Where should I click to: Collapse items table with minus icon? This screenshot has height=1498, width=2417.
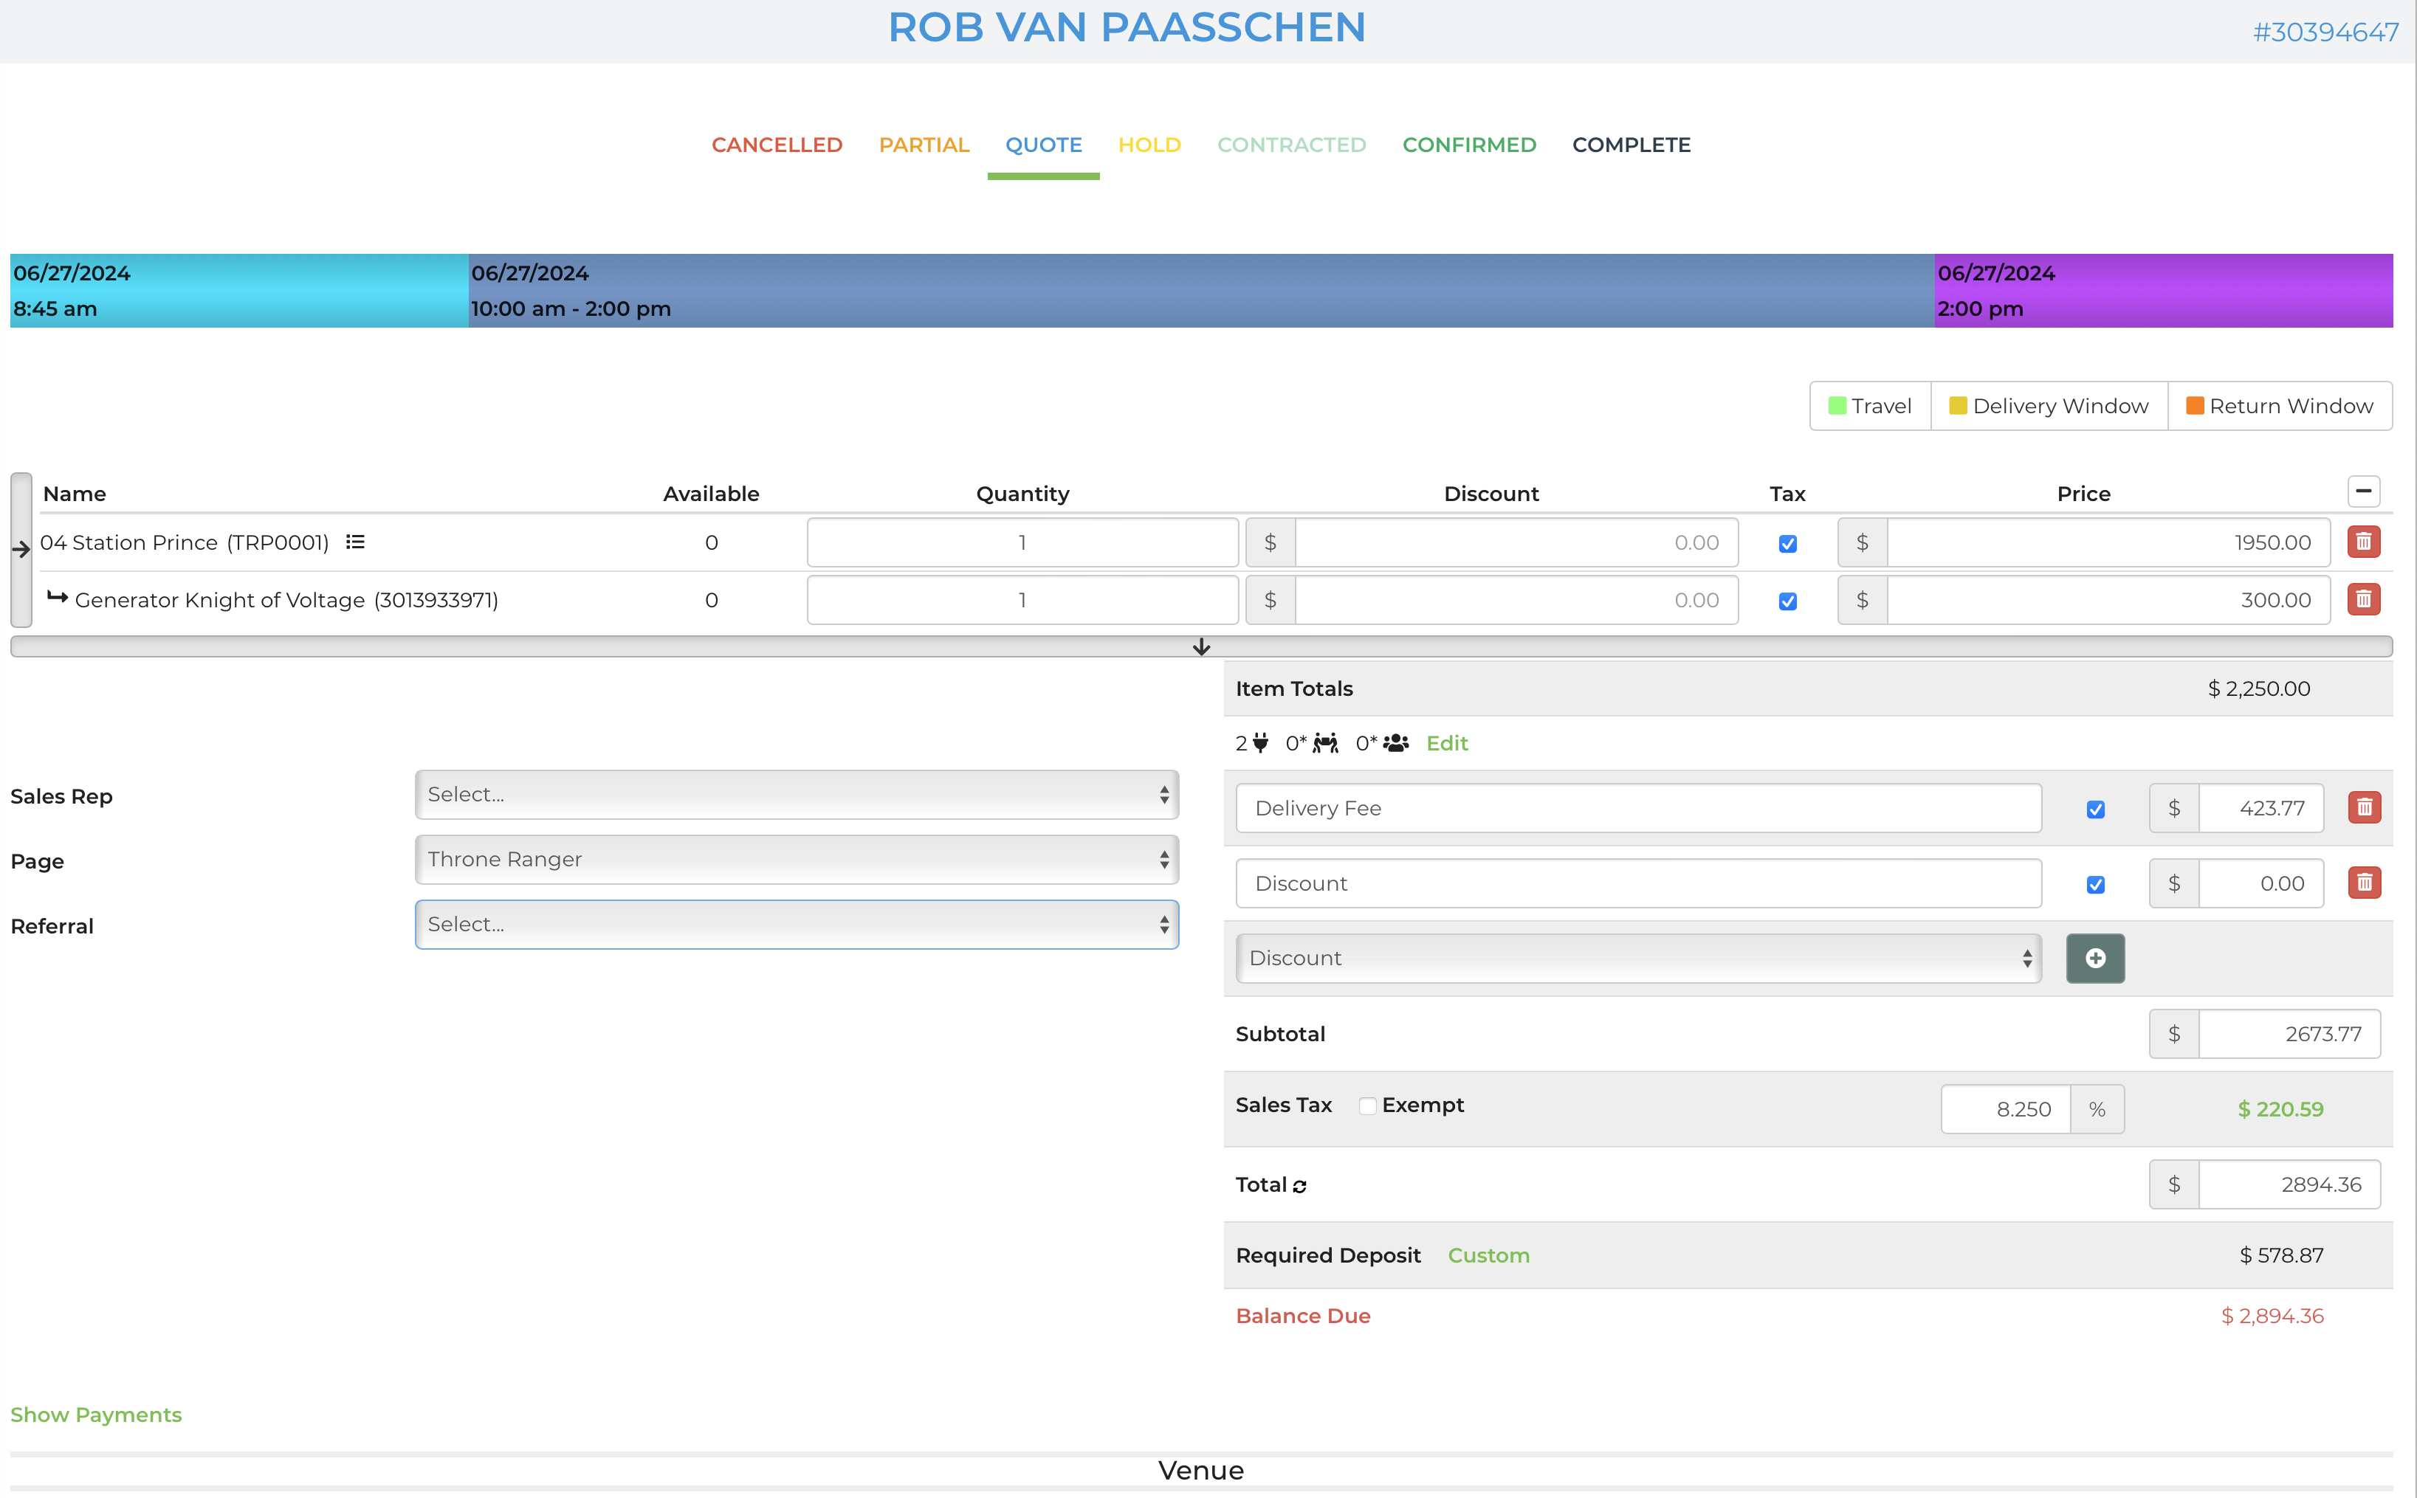[2362, 491]
